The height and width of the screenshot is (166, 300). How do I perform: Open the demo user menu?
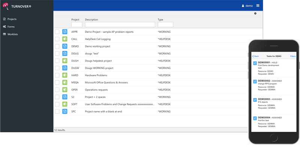tap(247, 6)
